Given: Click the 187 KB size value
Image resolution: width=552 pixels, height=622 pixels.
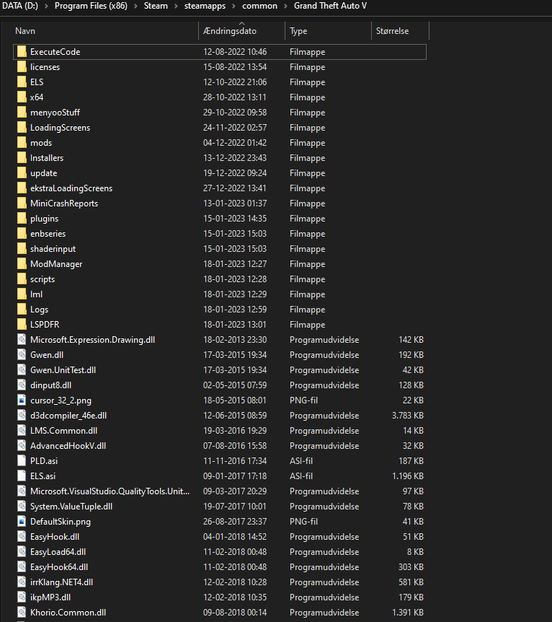Looking at the screenshot, I should point(411,461).
